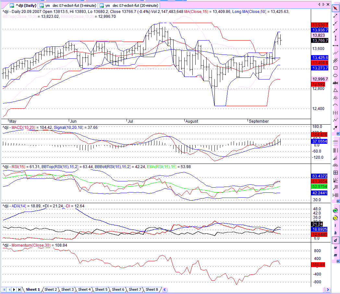
Task: Choose the abc text tool
Action: point(335,83)
